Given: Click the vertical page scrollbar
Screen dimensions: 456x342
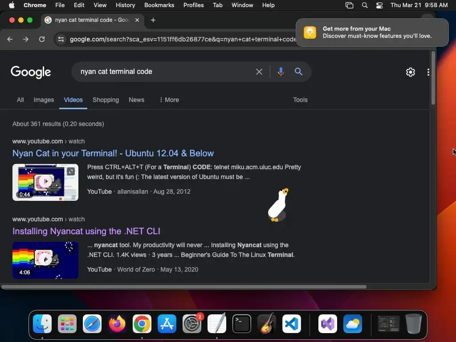Looking at the screenshot, I should (x=433, y=78).
